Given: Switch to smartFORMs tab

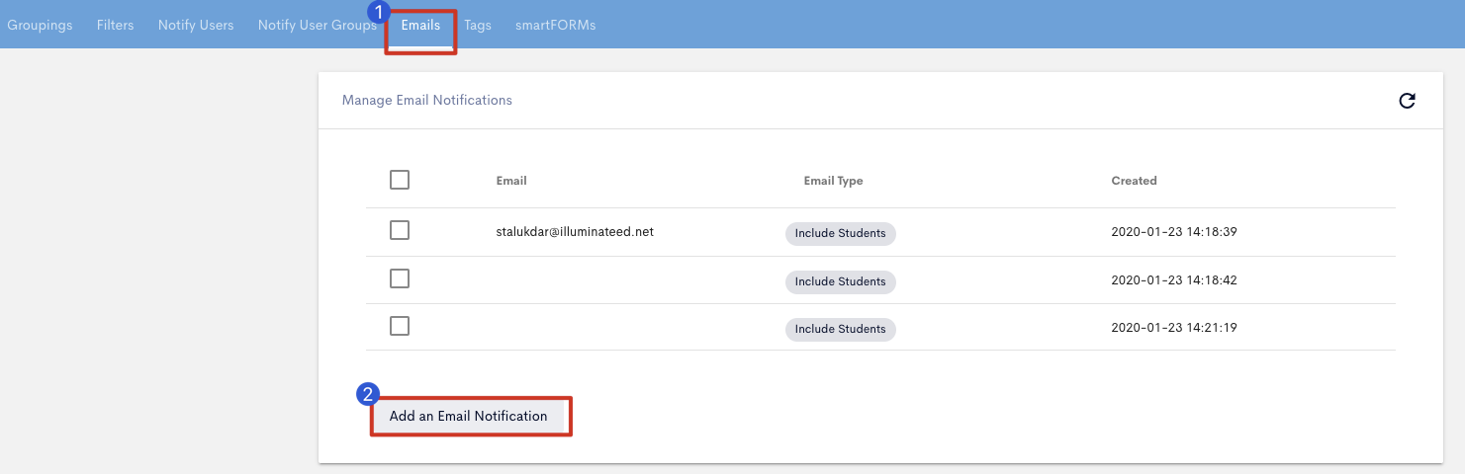Looking at the screenshot, I should (x=555, y=25).
